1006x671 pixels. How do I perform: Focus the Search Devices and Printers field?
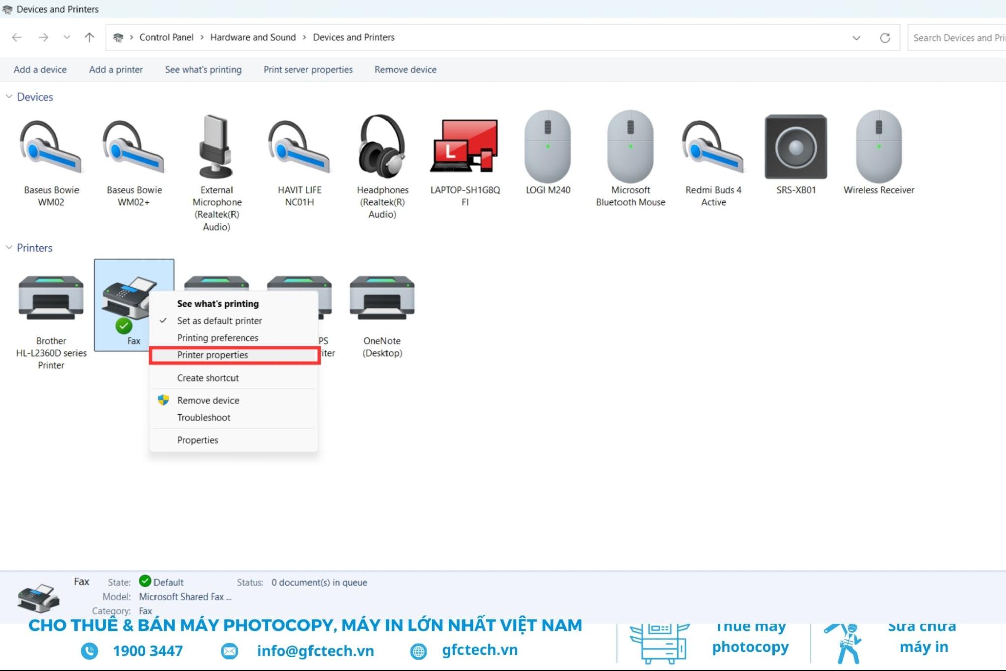point(957,38)
